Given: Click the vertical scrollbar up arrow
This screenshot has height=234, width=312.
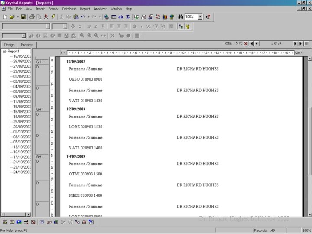Looking at the screenshot, I should (309, 58).
